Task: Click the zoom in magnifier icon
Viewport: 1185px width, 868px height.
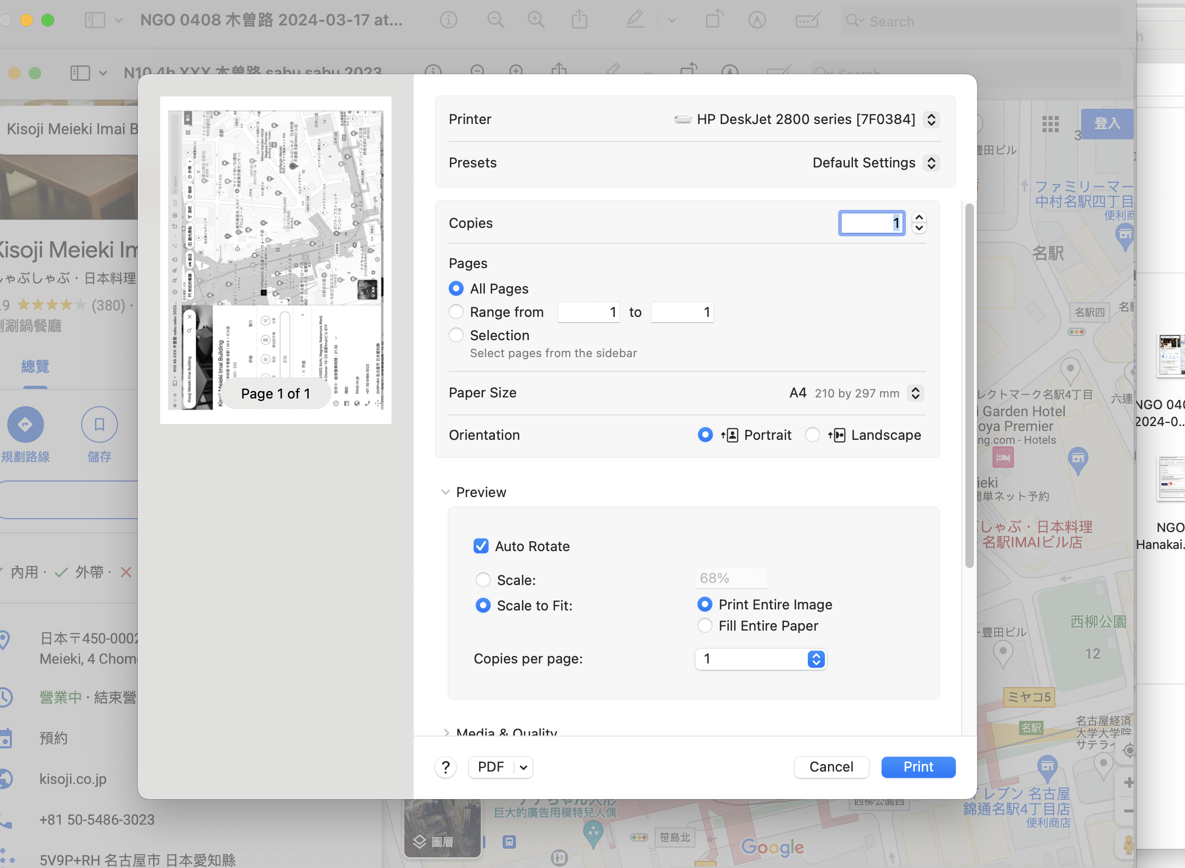Action: point(536,21)
